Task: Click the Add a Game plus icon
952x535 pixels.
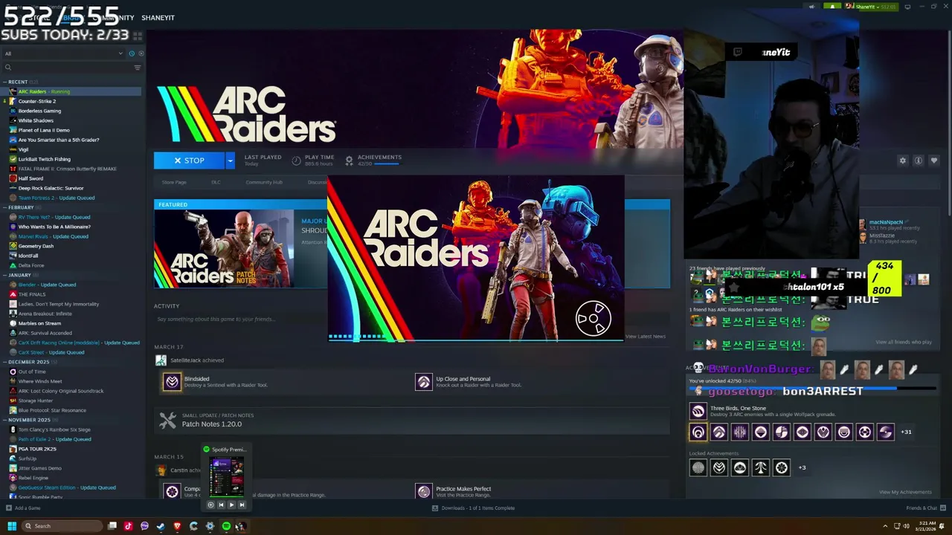Action: (x=9, y=508)
